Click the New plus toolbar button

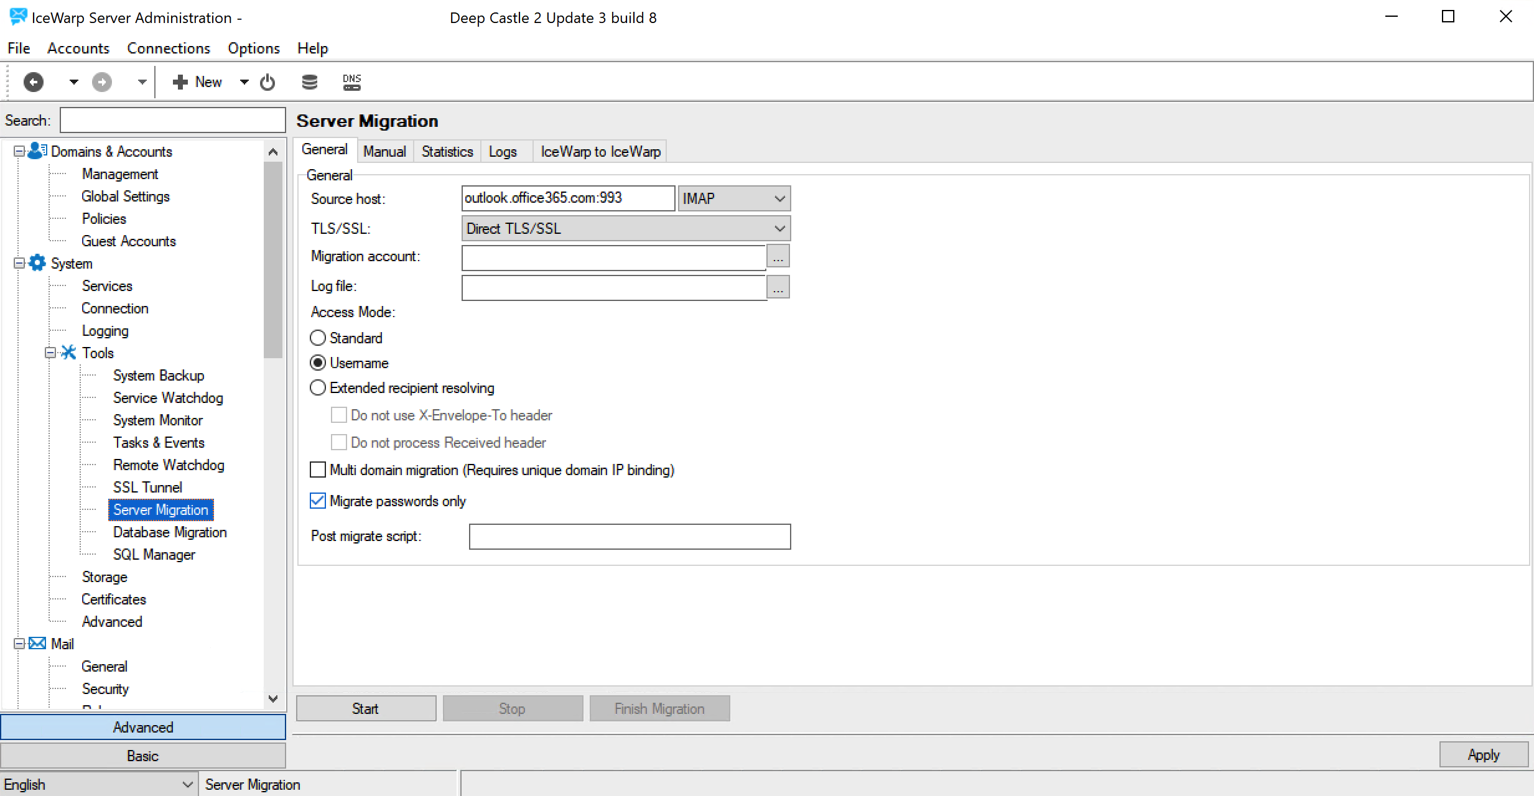coord(197,82)
